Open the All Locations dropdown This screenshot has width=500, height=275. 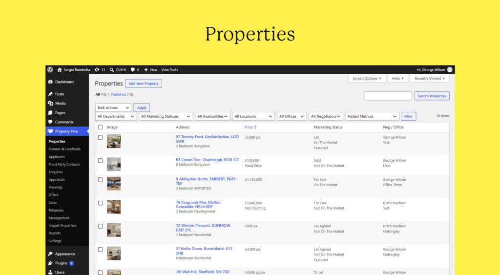(x=253, y=116)
